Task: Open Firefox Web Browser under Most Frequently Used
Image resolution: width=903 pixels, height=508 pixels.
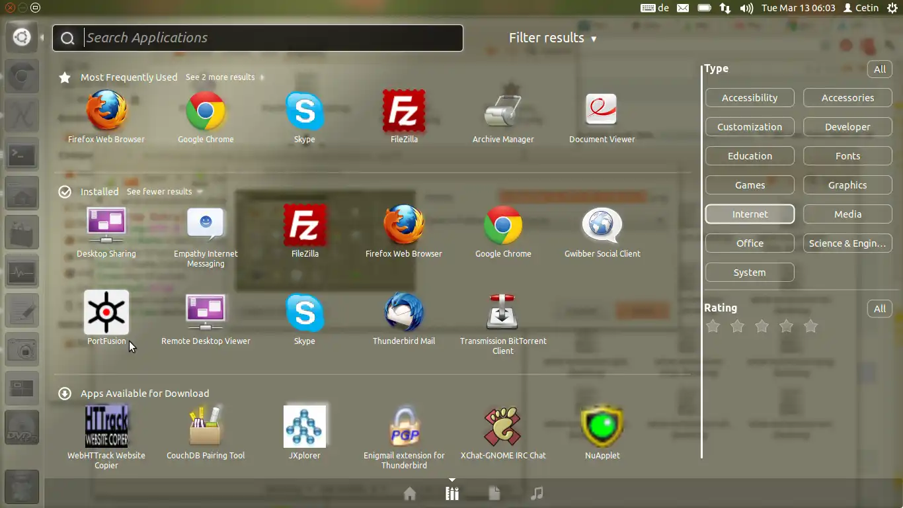Action: (x=106, y=116)
